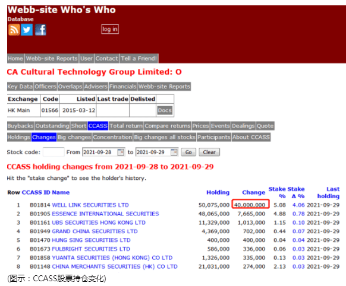Open the Twitter bird icon
Screen dimensions: 346x286
(x=27, y=30)
